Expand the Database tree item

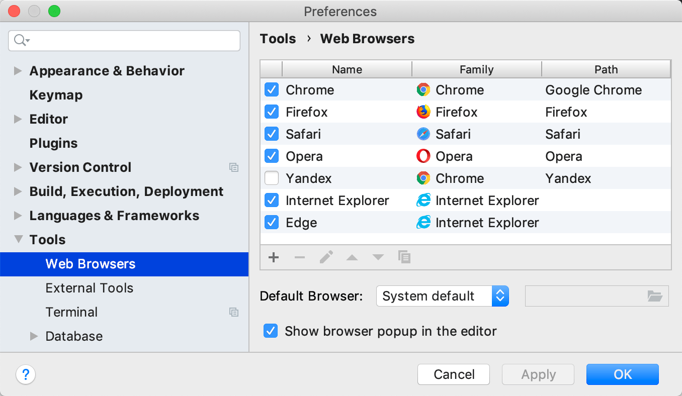34,336
